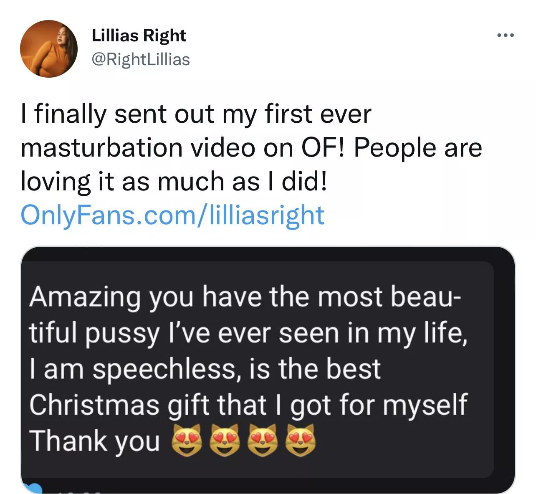Image resolution: width=536 pixels, height=494 pixels.
Task: Click the "People are" text in the tweet
Action: [x=418, y=147]
